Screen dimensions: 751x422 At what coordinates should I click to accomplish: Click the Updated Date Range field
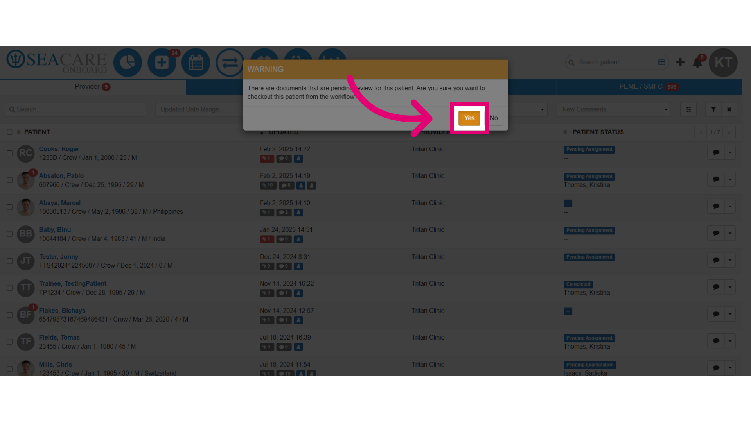tap(199, 109)
